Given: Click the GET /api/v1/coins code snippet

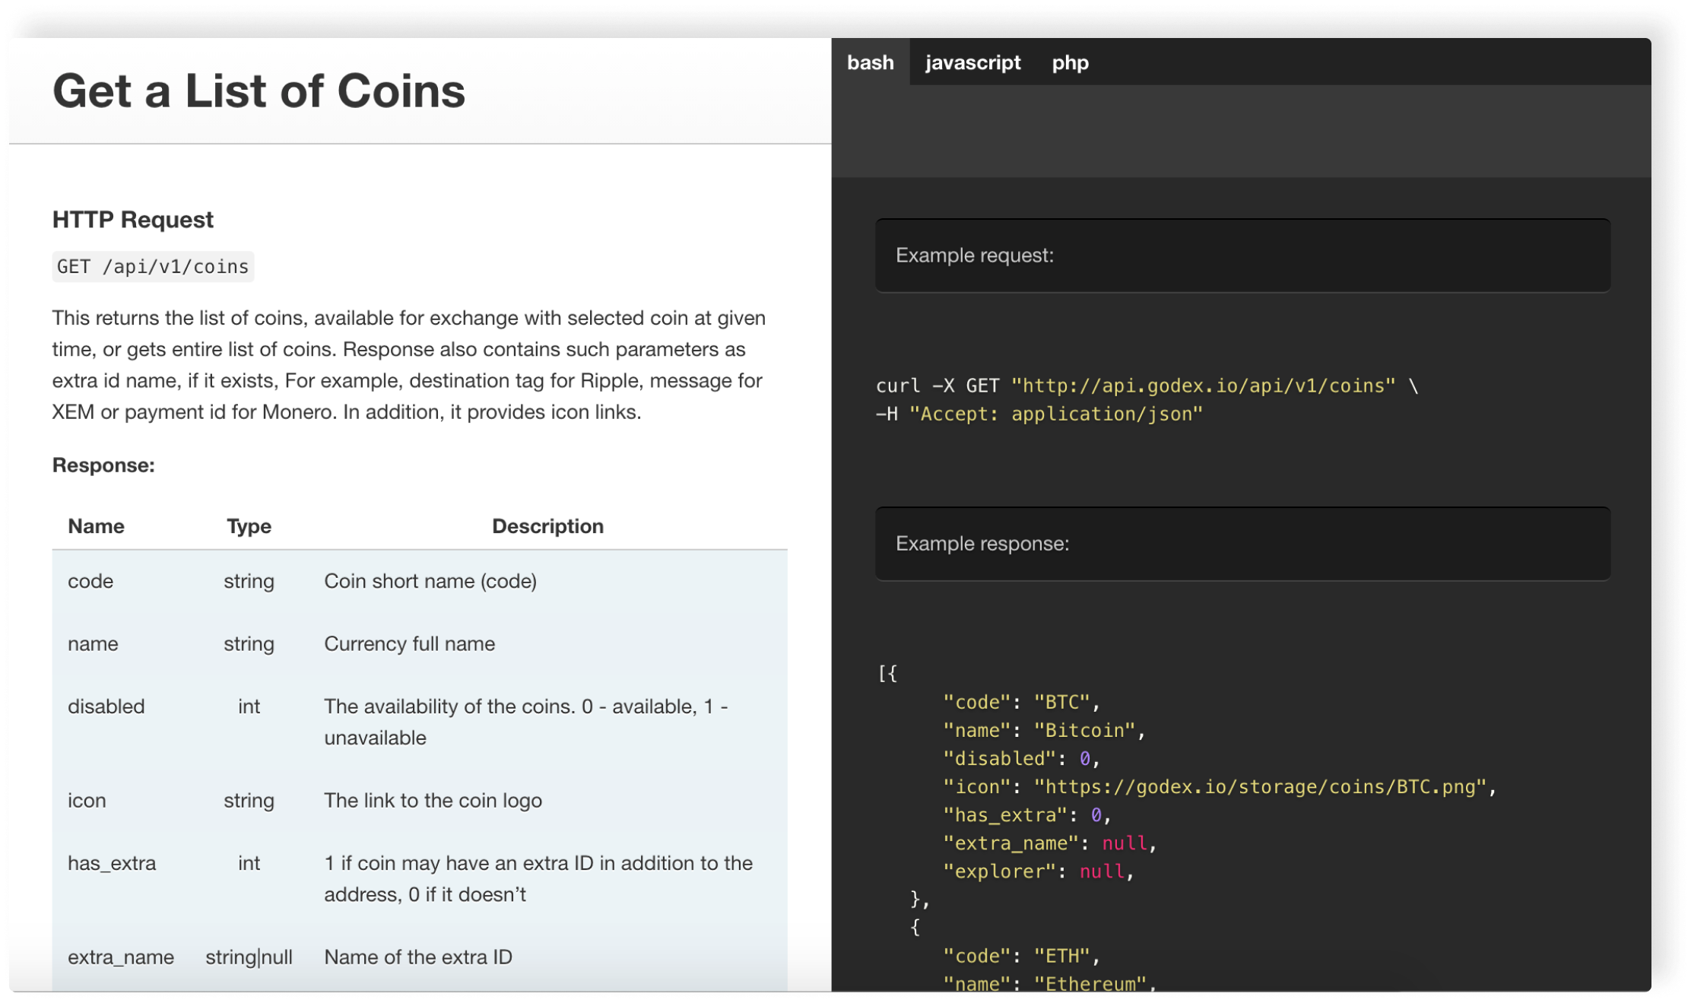Looking at the screenshot, I should coord(153,267).
